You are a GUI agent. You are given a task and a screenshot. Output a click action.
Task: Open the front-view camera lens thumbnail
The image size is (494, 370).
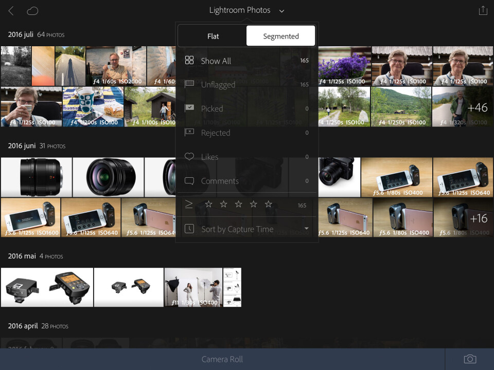[x=108, y=177]
